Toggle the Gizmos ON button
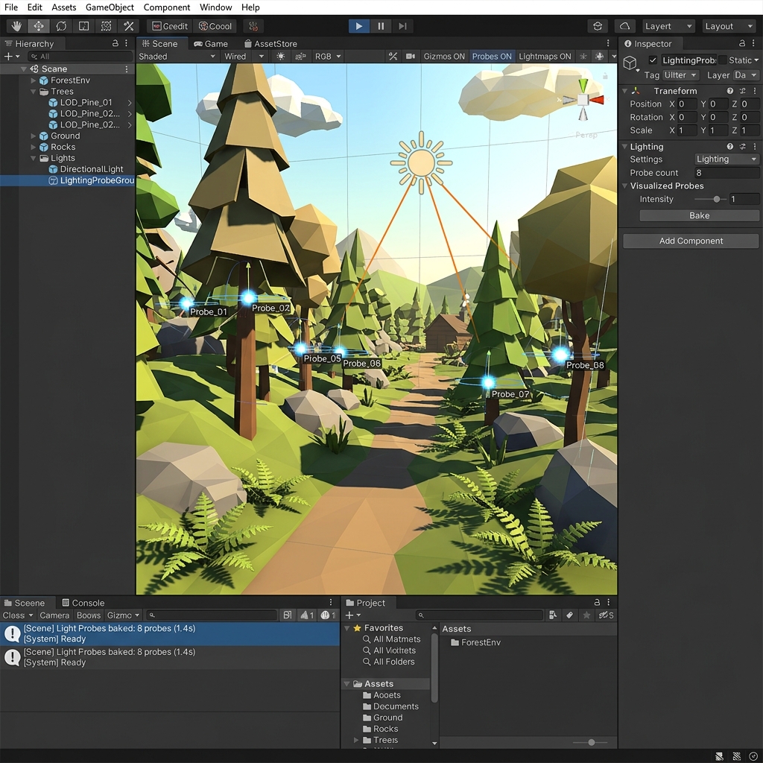 [444, 57]
